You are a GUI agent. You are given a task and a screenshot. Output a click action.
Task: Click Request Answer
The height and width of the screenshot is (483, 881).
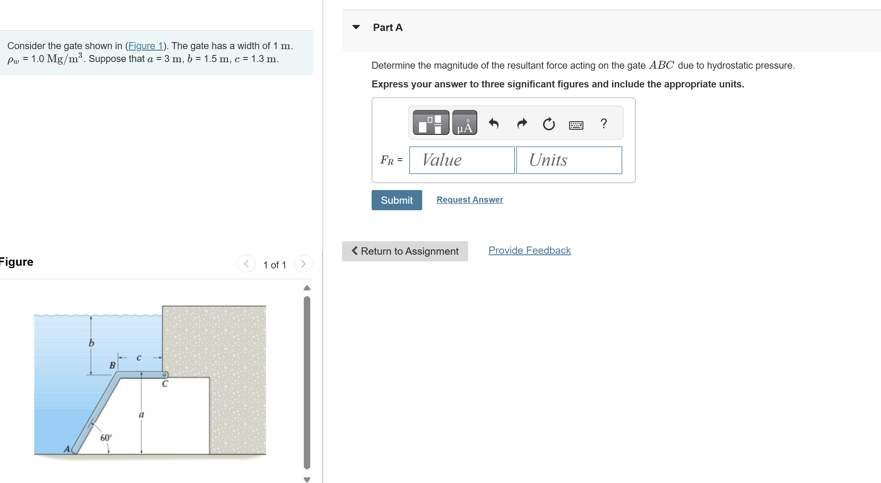point(469,199)
